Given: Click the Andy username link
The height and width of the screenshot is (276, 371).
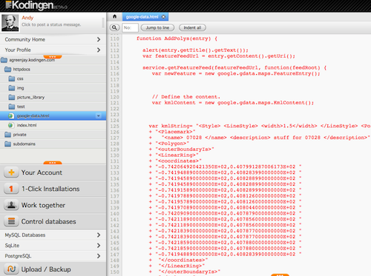Looking at the screenshot, I should pos(27,18).
